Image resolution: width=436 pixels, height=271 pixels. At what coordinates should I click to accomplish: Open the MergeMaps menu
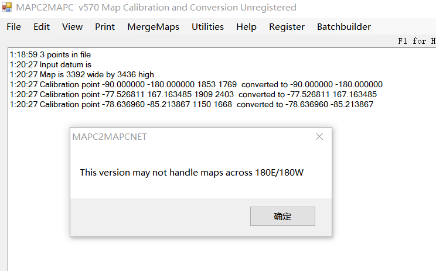coord(153,27)
